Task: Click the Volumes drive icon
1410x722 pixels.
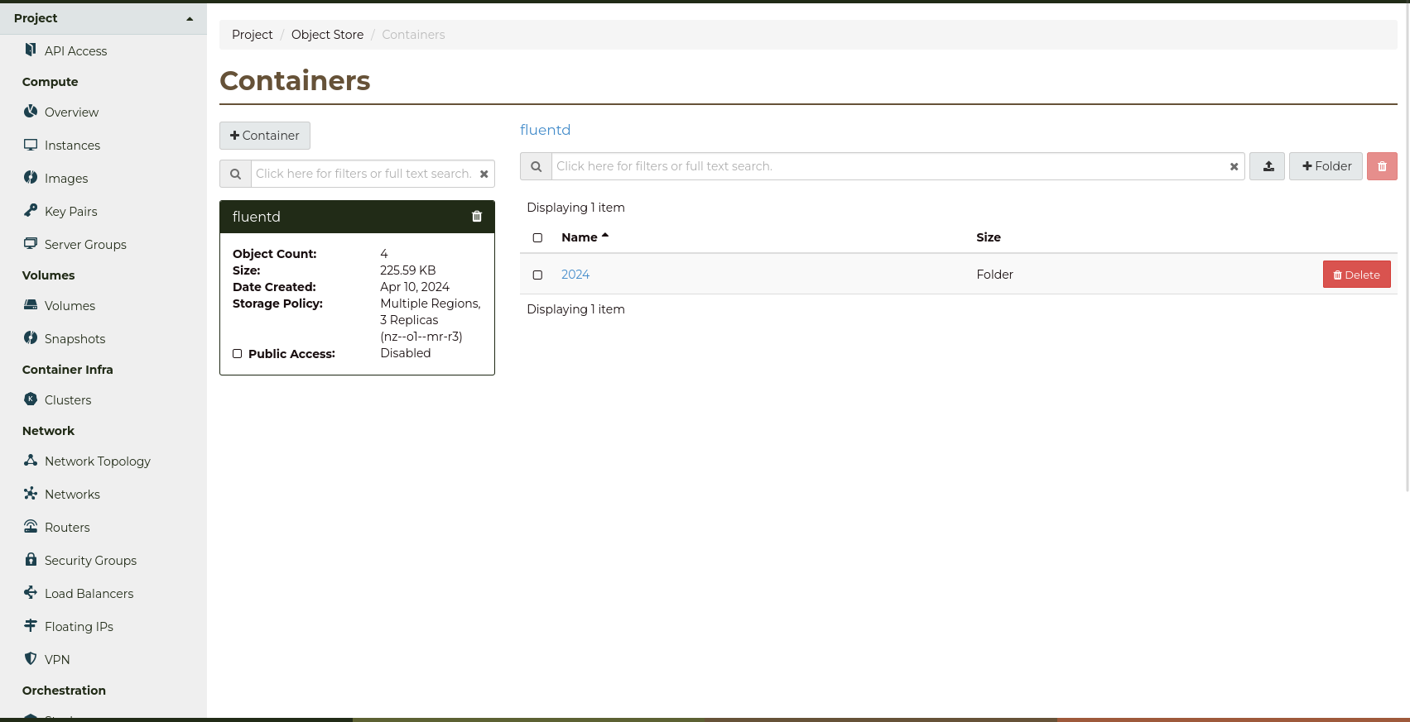Action: click(x=31, y=304)
